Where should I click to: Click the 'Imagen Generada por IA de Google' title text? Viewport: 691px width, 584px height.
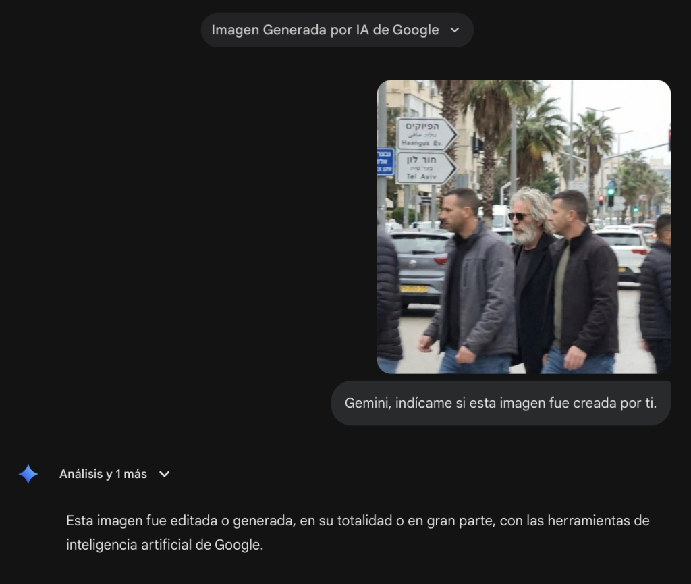pyautogui.click(x=325, y=30)
